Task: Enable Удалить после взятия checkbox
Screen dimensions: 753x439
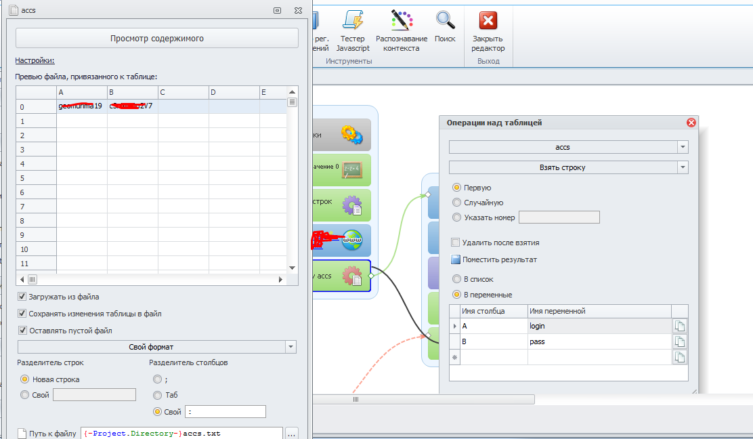Action: coord(456,243)
